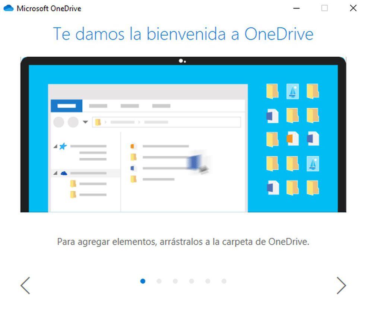Viewport: 365px width, 311px height.
Task: Select the third page indicator dot
Action: click(x=175, y=281)
